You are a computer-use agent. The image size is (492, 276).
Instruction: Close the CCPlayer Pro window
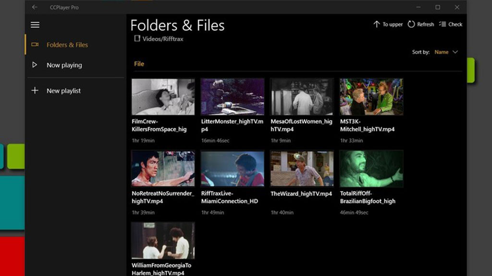457,7
